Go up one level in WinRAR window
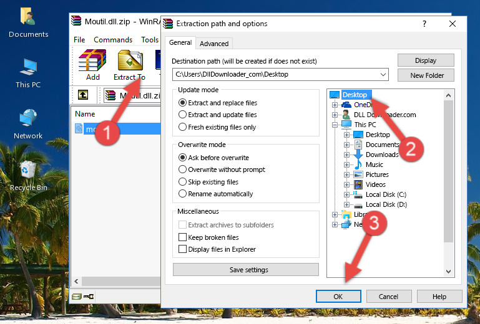The width and height of the screenshot is (480, 324). click(83, 95)
